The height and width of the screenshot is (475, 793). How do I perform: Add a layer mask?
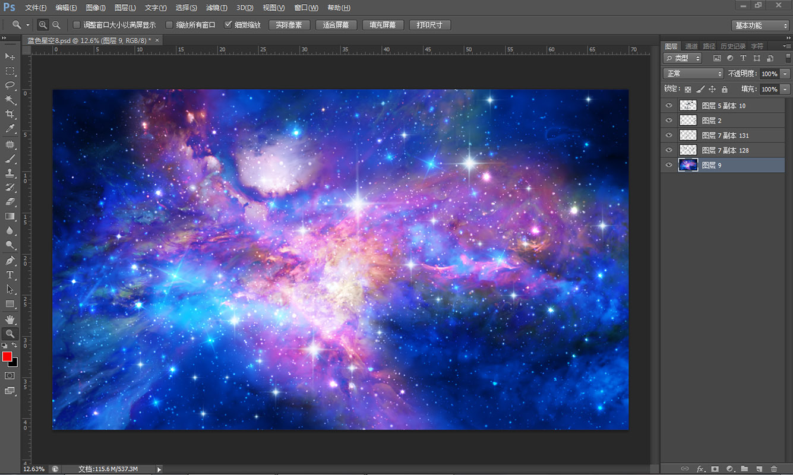715,469
